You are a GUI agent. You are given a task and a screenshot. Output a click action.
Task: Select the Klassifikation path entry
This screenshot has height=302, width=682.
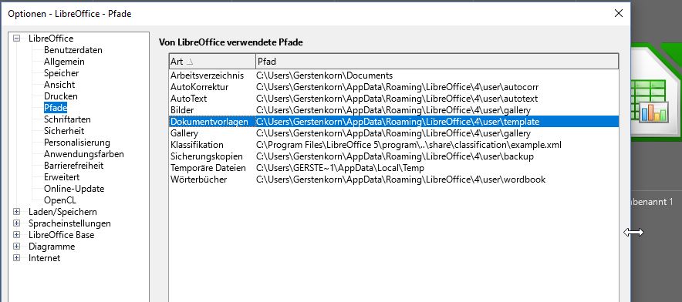(393, 145)
